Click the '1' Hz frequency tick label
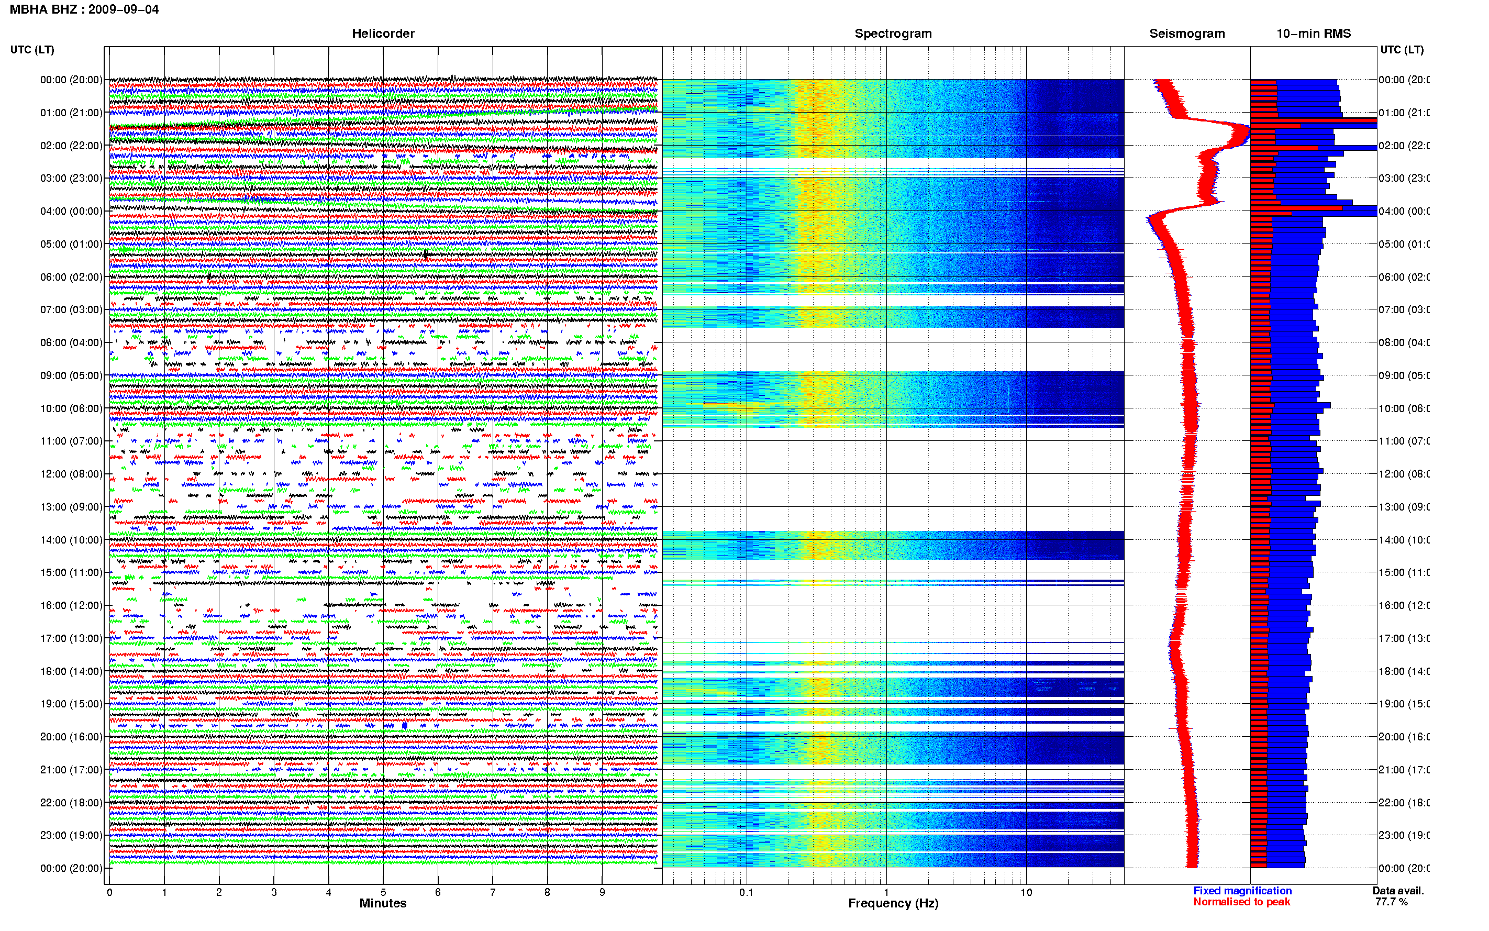The image size is (1489, 931). (886, 892)
